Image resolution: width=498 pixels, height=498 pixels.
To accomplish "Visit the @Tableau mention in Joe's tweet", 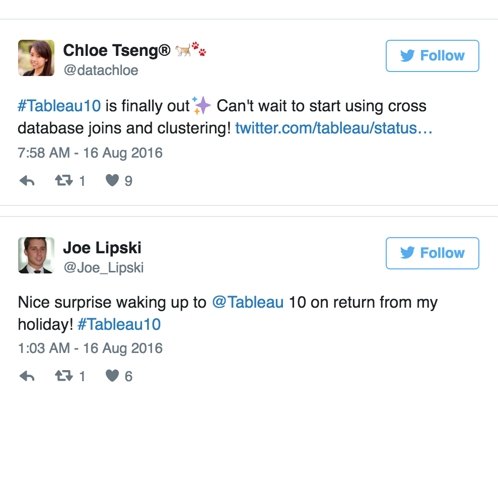I will (x=248, y=302).
